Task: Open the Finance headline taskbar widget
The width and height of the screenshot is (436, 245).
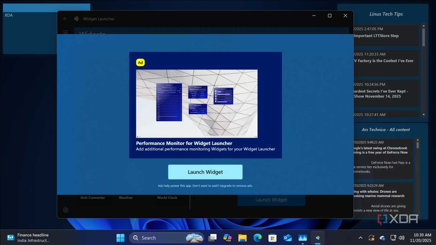Action: click(28, 238)
